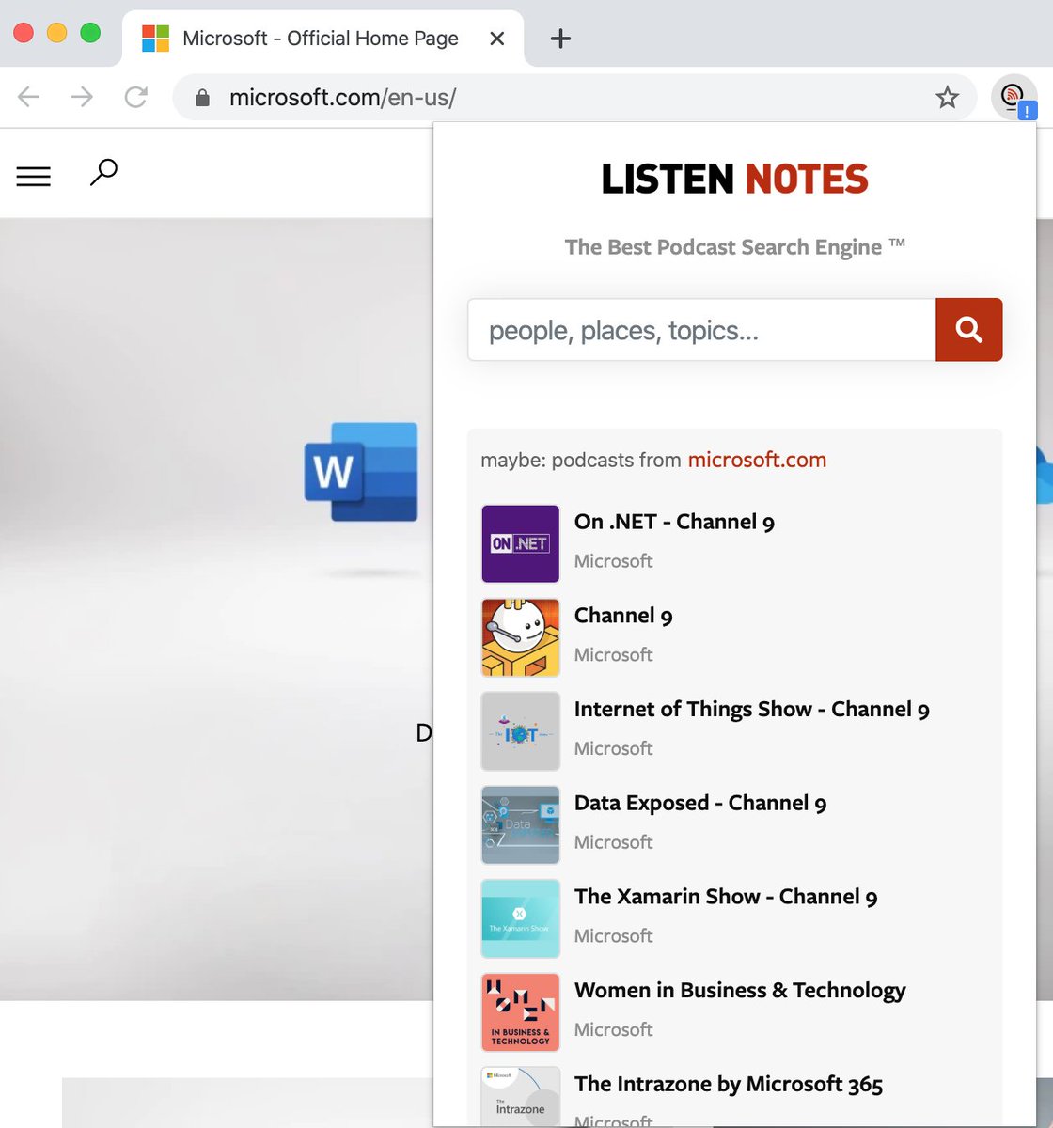Open Women in Business & Technology artwork

tap(521, 1012)
